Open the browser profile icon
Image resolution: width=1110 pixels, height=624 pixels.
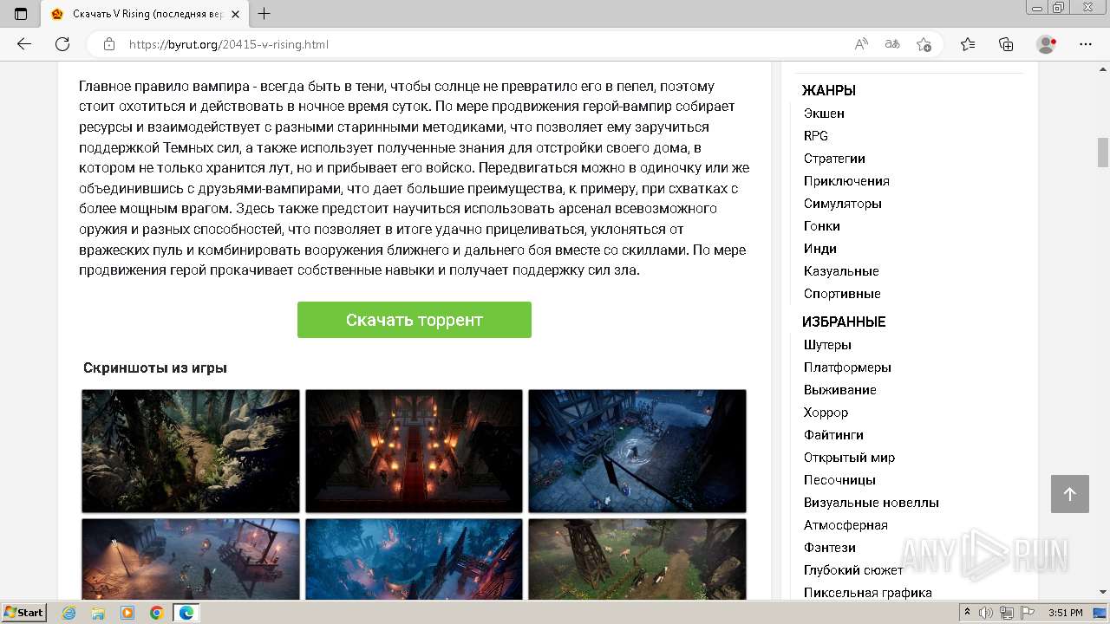pyautogui.click(x=1047, y=44)
